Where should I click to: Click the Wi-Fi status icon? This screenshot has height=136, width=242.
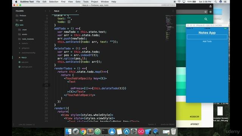click(179, 2)
